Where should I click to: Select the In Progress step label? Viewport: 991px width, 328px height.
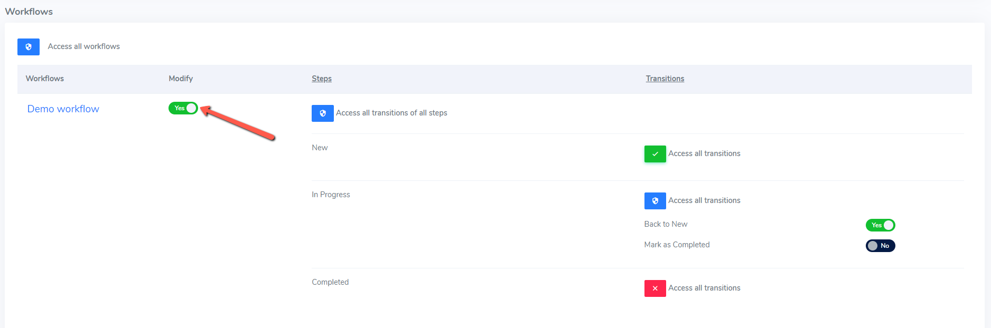point(331,195)
